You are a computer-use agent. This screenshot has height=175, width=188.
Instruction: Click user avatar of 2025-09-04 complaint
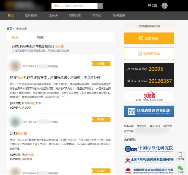(15, 121)
